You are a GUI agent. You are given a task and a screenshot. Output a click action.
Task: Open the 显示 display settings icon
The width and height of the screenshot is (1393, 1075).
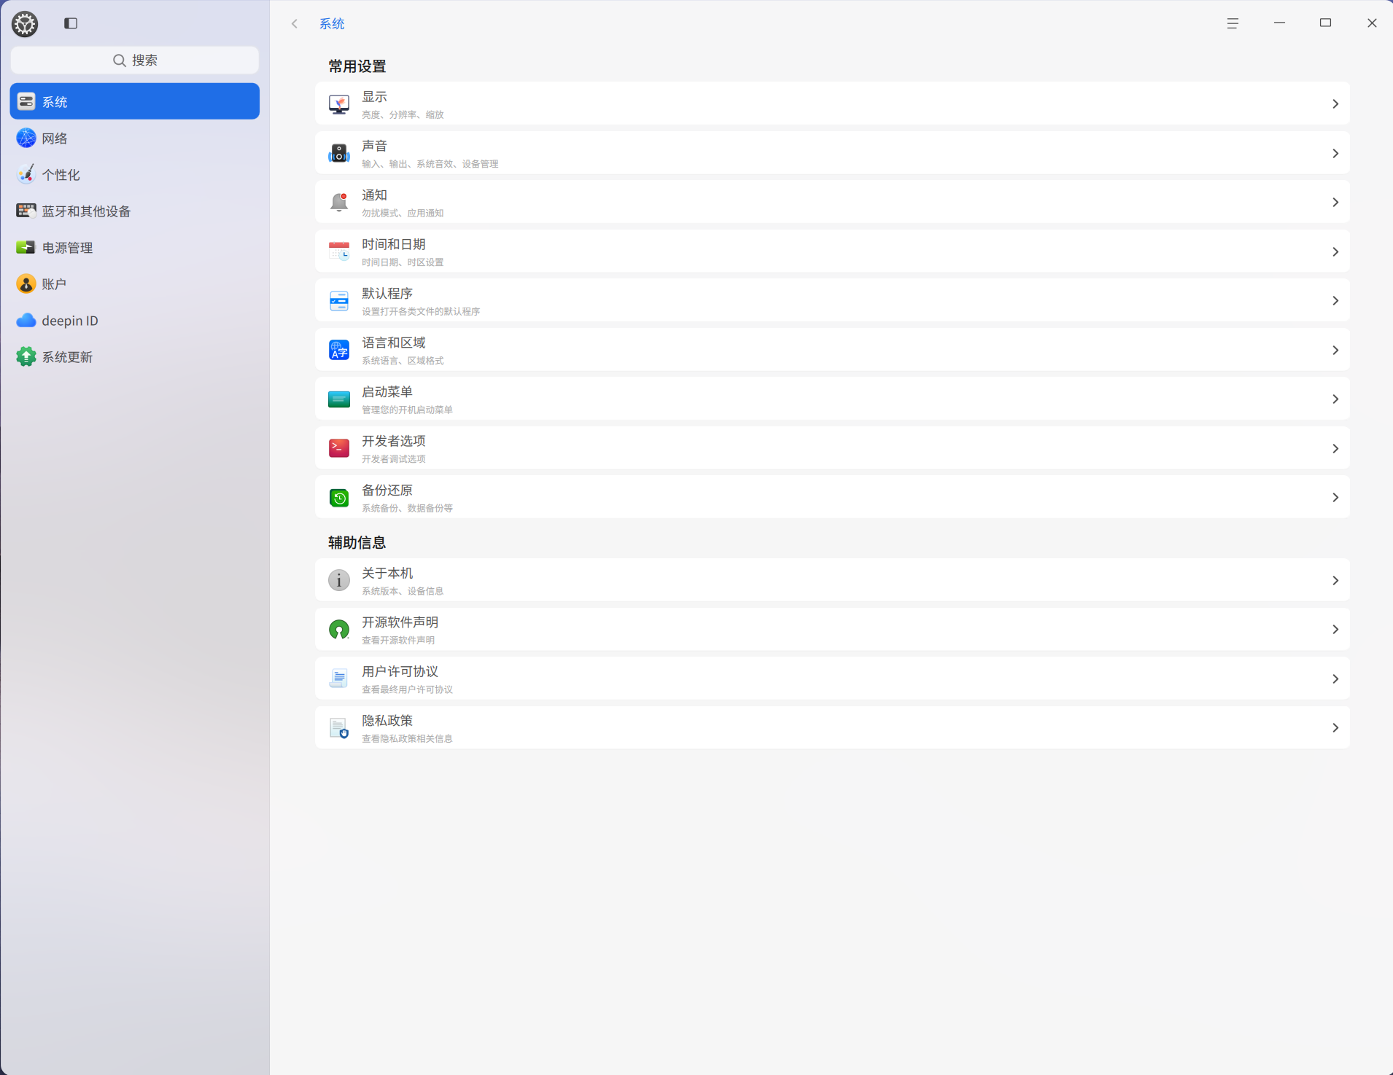(x=338, y=104)
